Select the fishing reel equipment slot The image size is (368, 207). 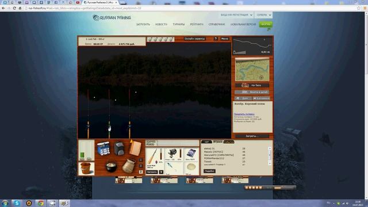(174, 154)
